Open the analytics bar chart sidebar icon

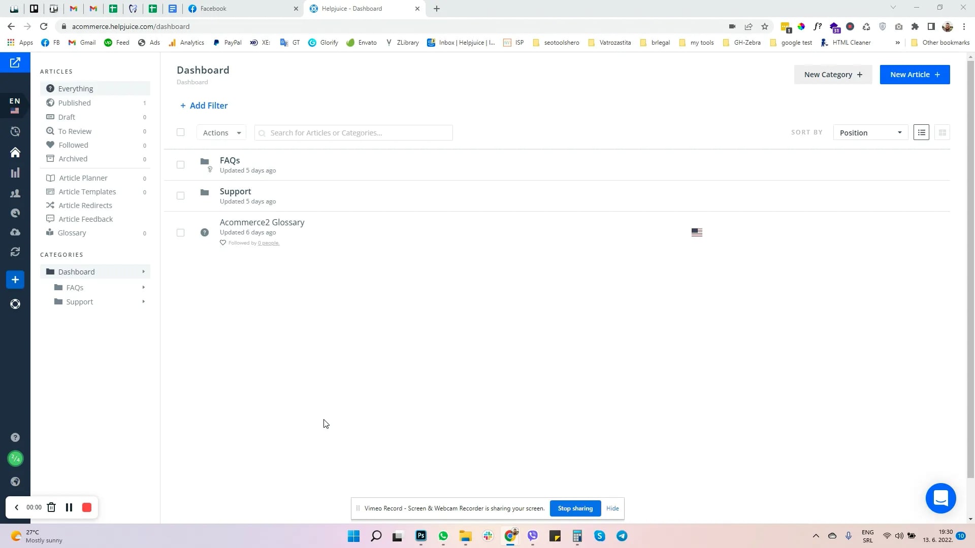pos(15,173)
